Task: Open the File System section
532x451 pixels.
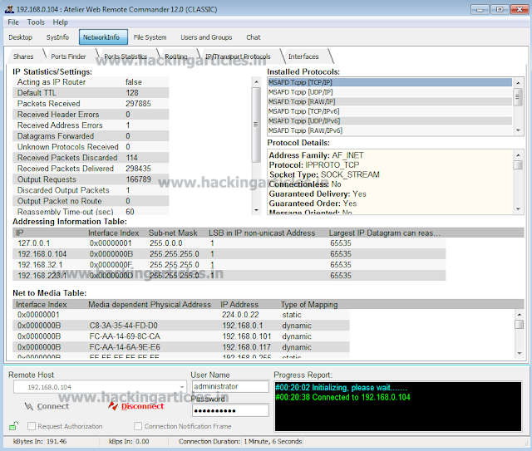Action: click(x=150, y=37)
